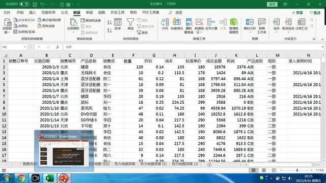Click the Undo arrow

(42, 4)
